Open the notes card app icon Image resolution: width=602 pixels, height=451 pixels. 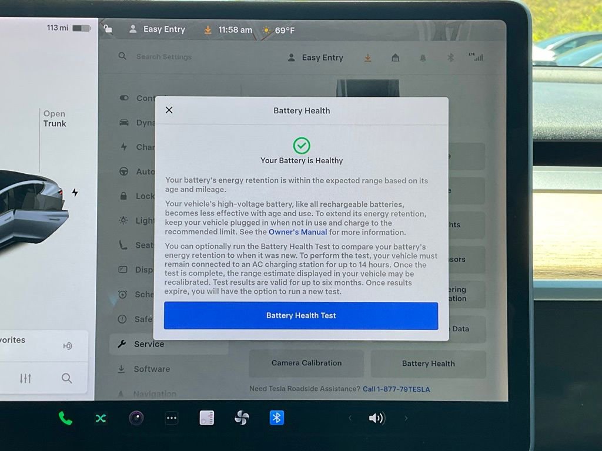coord(206,418)
